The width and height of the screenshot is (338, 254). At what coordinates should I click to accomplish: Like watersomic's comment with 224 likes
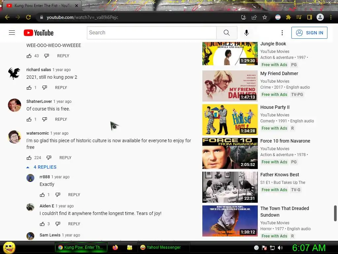29,158
